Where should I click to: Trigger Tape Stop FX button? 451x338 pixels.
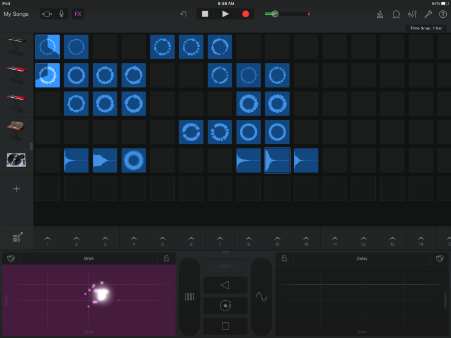coord(226,326)
